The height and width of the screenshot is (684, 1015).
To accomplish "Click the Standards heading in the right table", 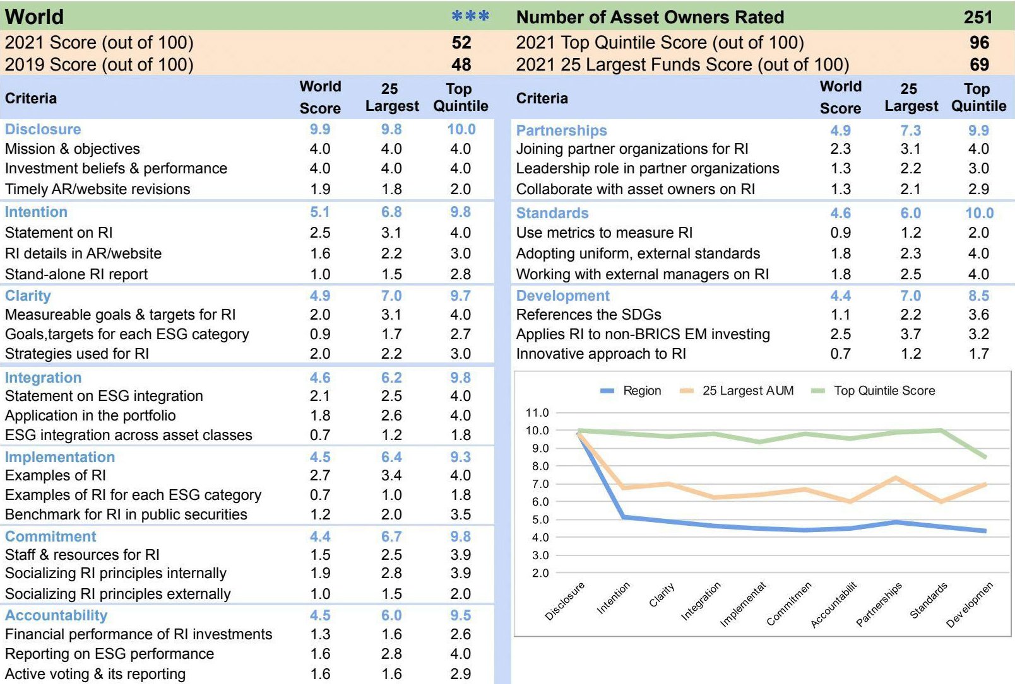I will tap(552, 213).
